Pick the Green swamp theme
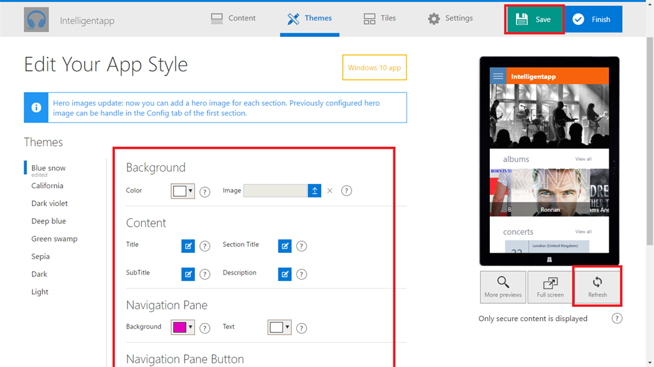The width and height of the screenshot is (654, 367). [54, 239]
